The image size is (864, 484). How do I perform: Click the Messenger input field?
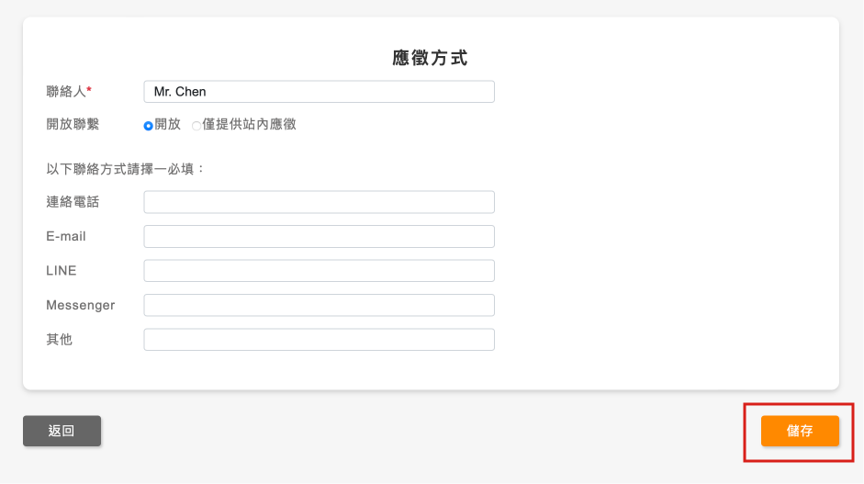[x=319, y=305]
